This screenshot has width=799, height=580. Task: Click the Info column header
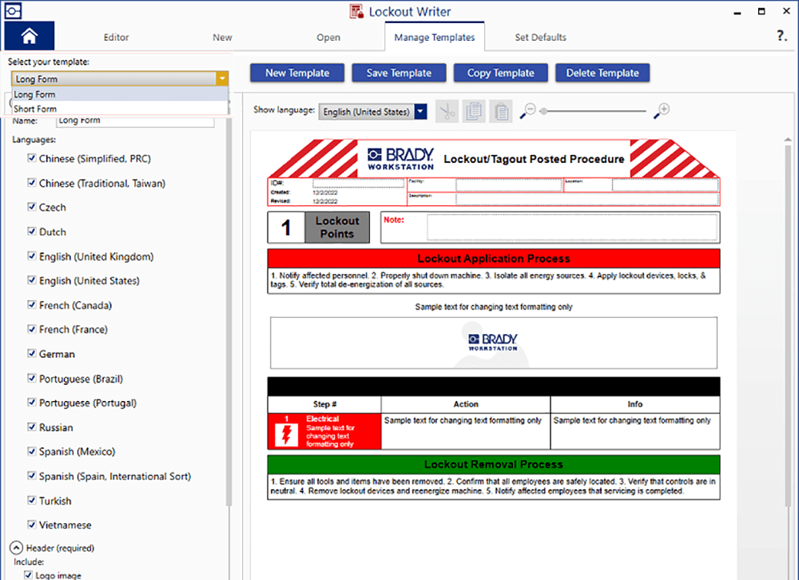point(635,404)
